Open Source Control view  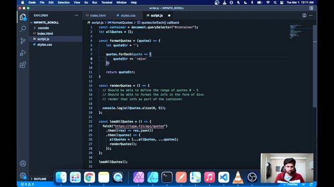coord(23,41)
